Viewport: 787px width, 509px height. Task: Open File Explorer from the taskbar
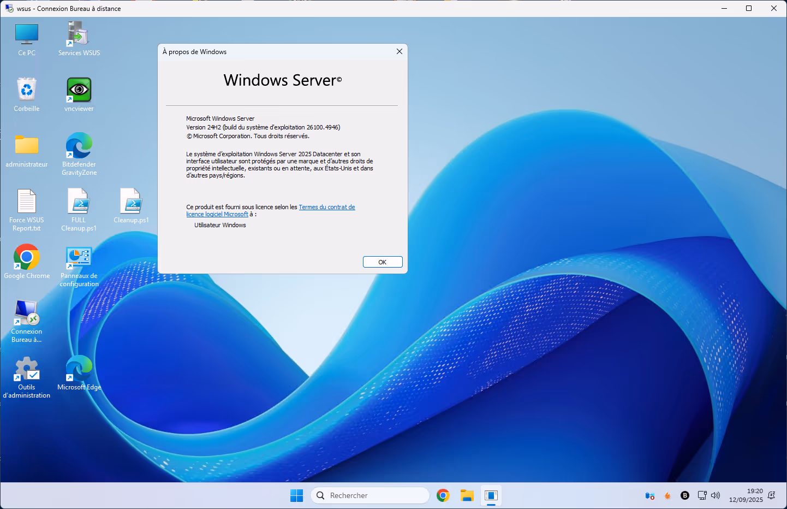467,495
